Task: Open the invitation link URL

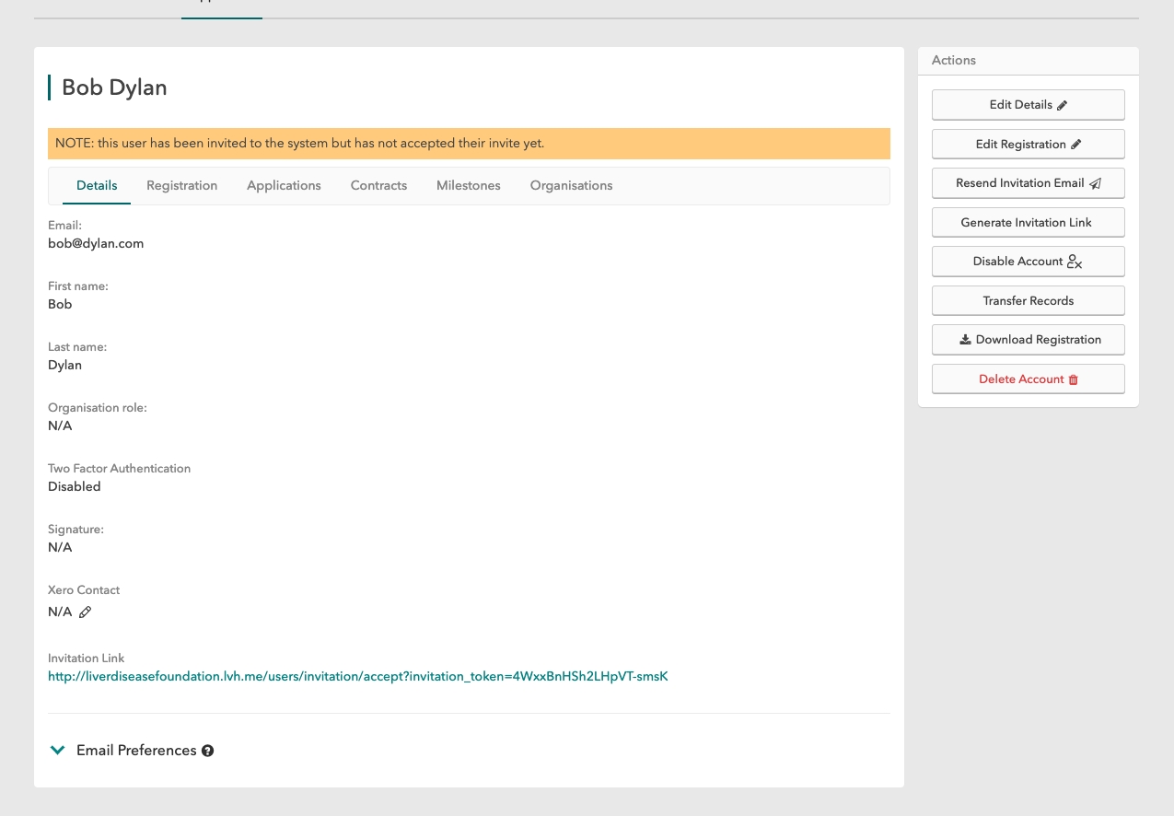Action: click(x=357, y=677)
